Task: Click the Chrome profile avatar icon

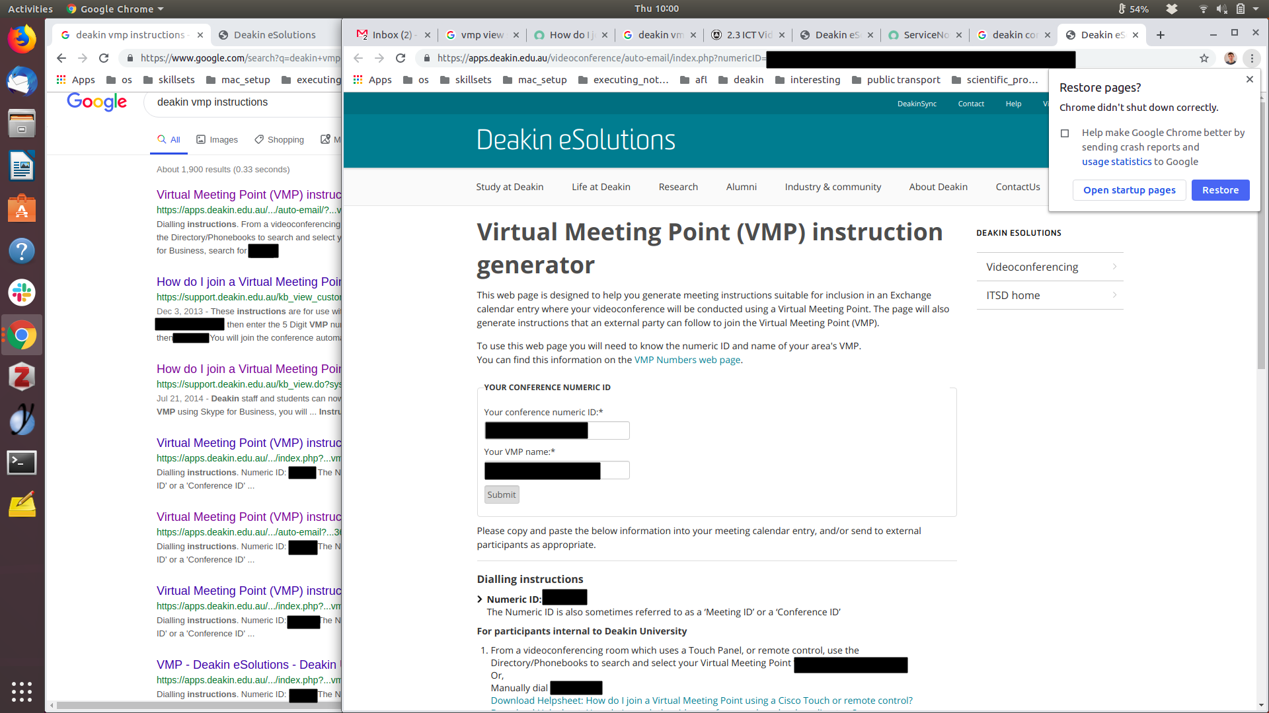Action: 1230,58
